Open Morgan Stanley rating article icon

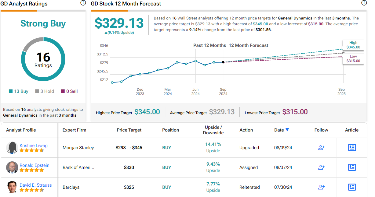click(352, 148)
